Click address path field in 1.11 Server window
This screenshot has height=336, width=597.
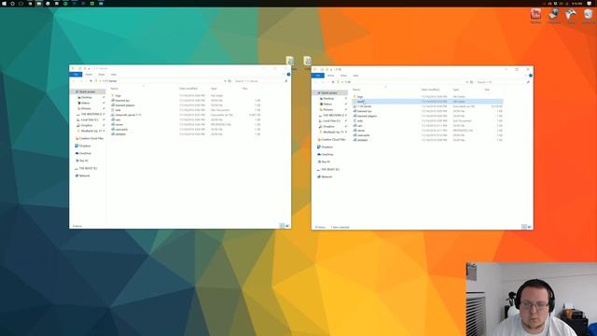coord(160,81)
